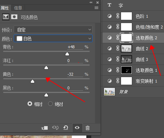Open the 预设 preset dropdown
The image size is (164, 138).
tap(53, 30)
